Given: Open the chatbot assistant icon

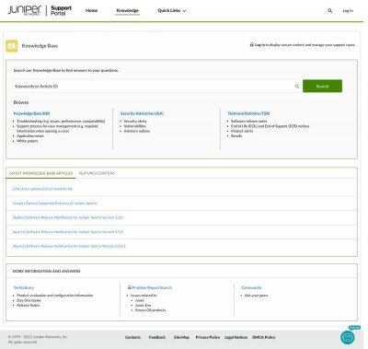Looking at the screenshot, I should click(348, 337).
